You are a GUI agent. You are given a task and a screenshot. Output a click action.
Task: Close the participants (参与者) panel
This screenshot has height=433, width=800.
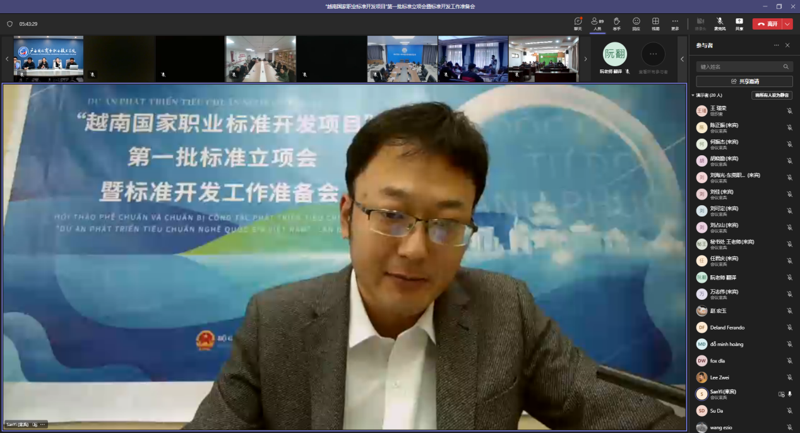pos(787,45)
